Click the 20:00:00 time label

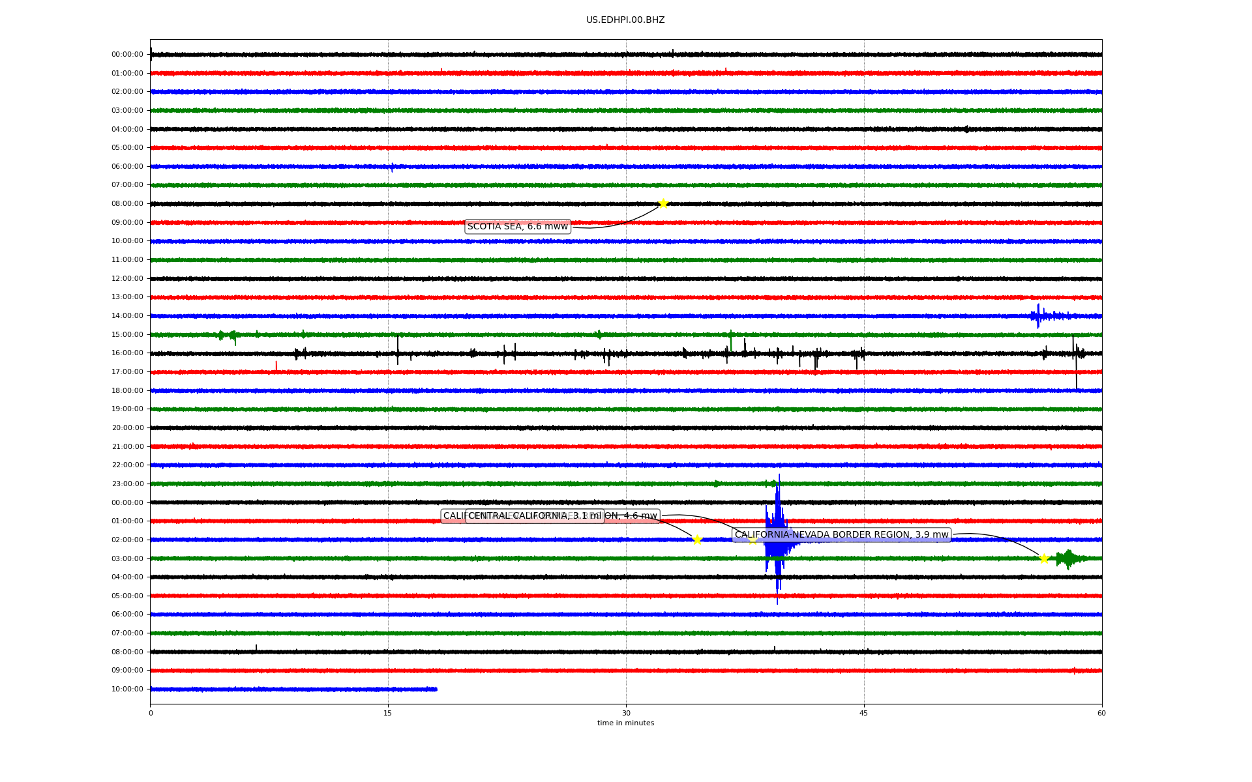[x=127, y=428]
